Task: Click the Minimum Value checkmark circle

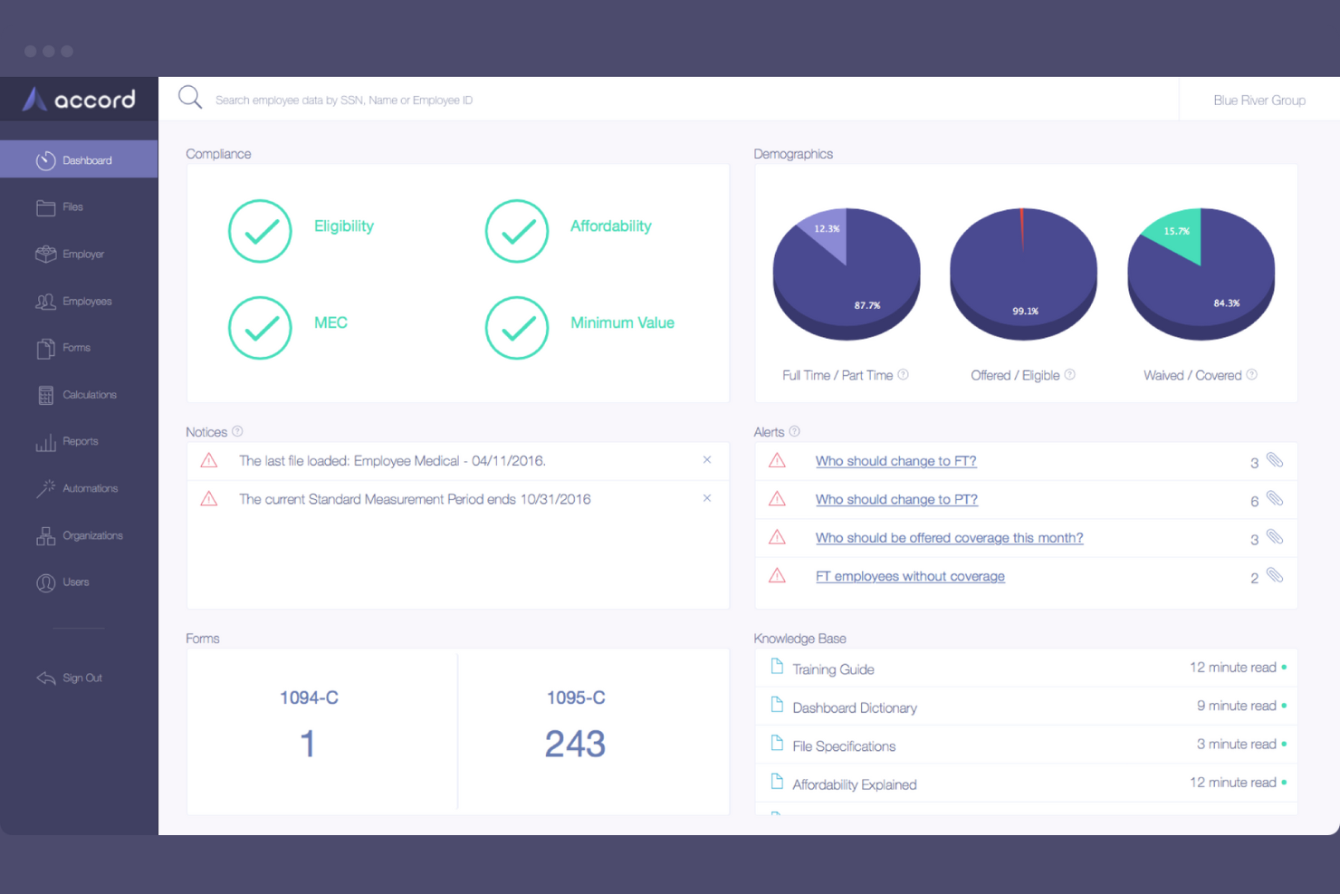Action: (x=517, y=328)
